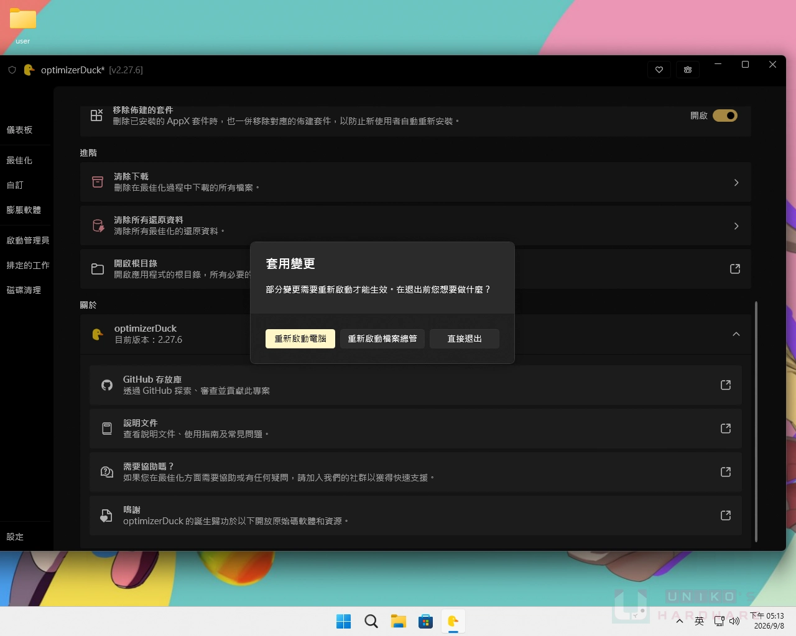Choose 直接退出 in dialog
Viewport: 796px width, 636px height.
465,338
